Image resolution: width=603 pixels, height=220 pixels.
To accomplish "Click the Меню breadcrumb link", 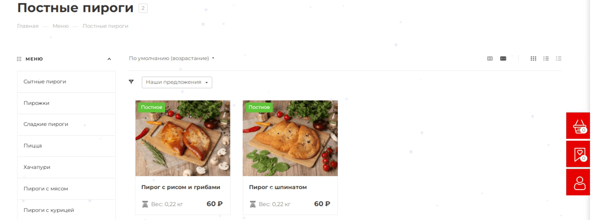I will (x=61, y=26).
